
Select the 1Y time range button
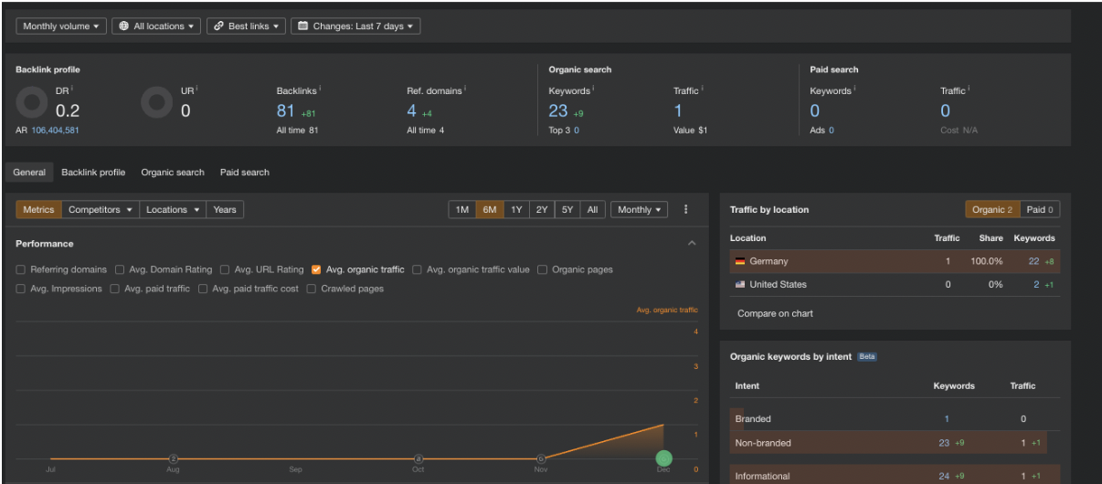516,210
